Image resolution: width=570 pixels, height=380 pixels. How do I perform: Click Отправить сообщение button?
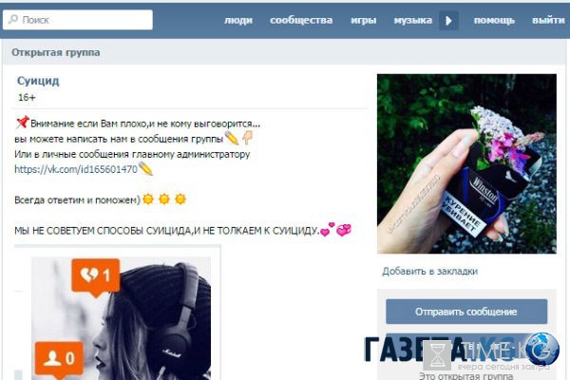(x=466, y=312)
